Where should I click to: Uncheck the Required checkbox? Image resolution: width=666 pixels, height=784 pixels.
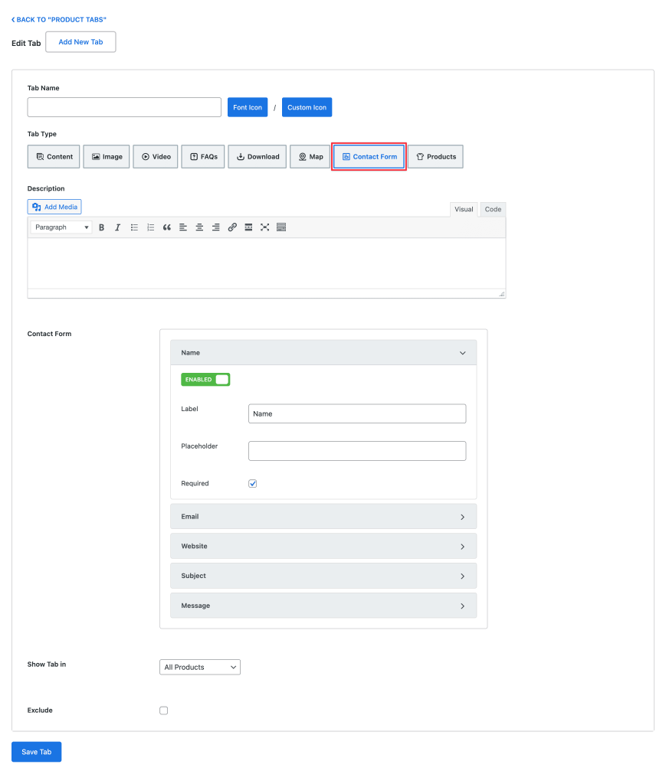[x=253, y=484]
